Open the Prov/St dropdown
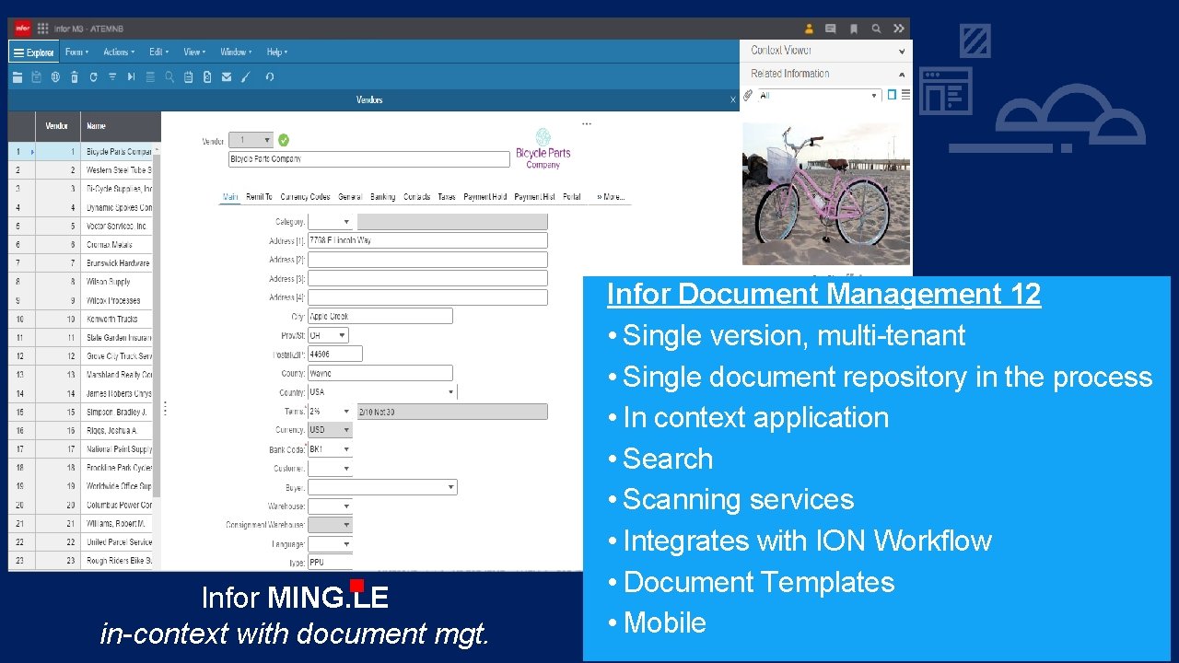 click(x=343, y=336)
